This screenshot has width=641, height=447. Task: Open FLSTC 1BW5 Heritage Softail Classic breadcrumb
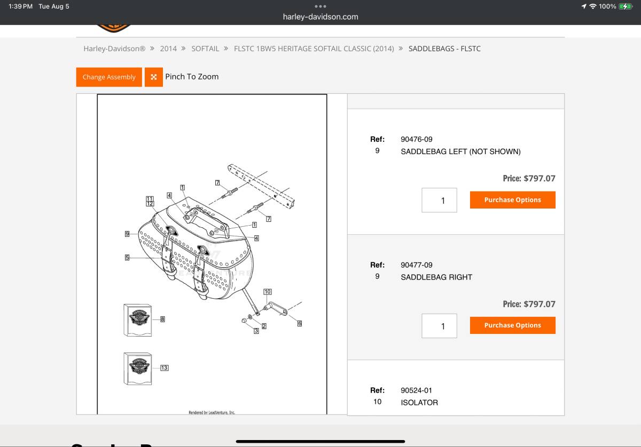point(314,49)
